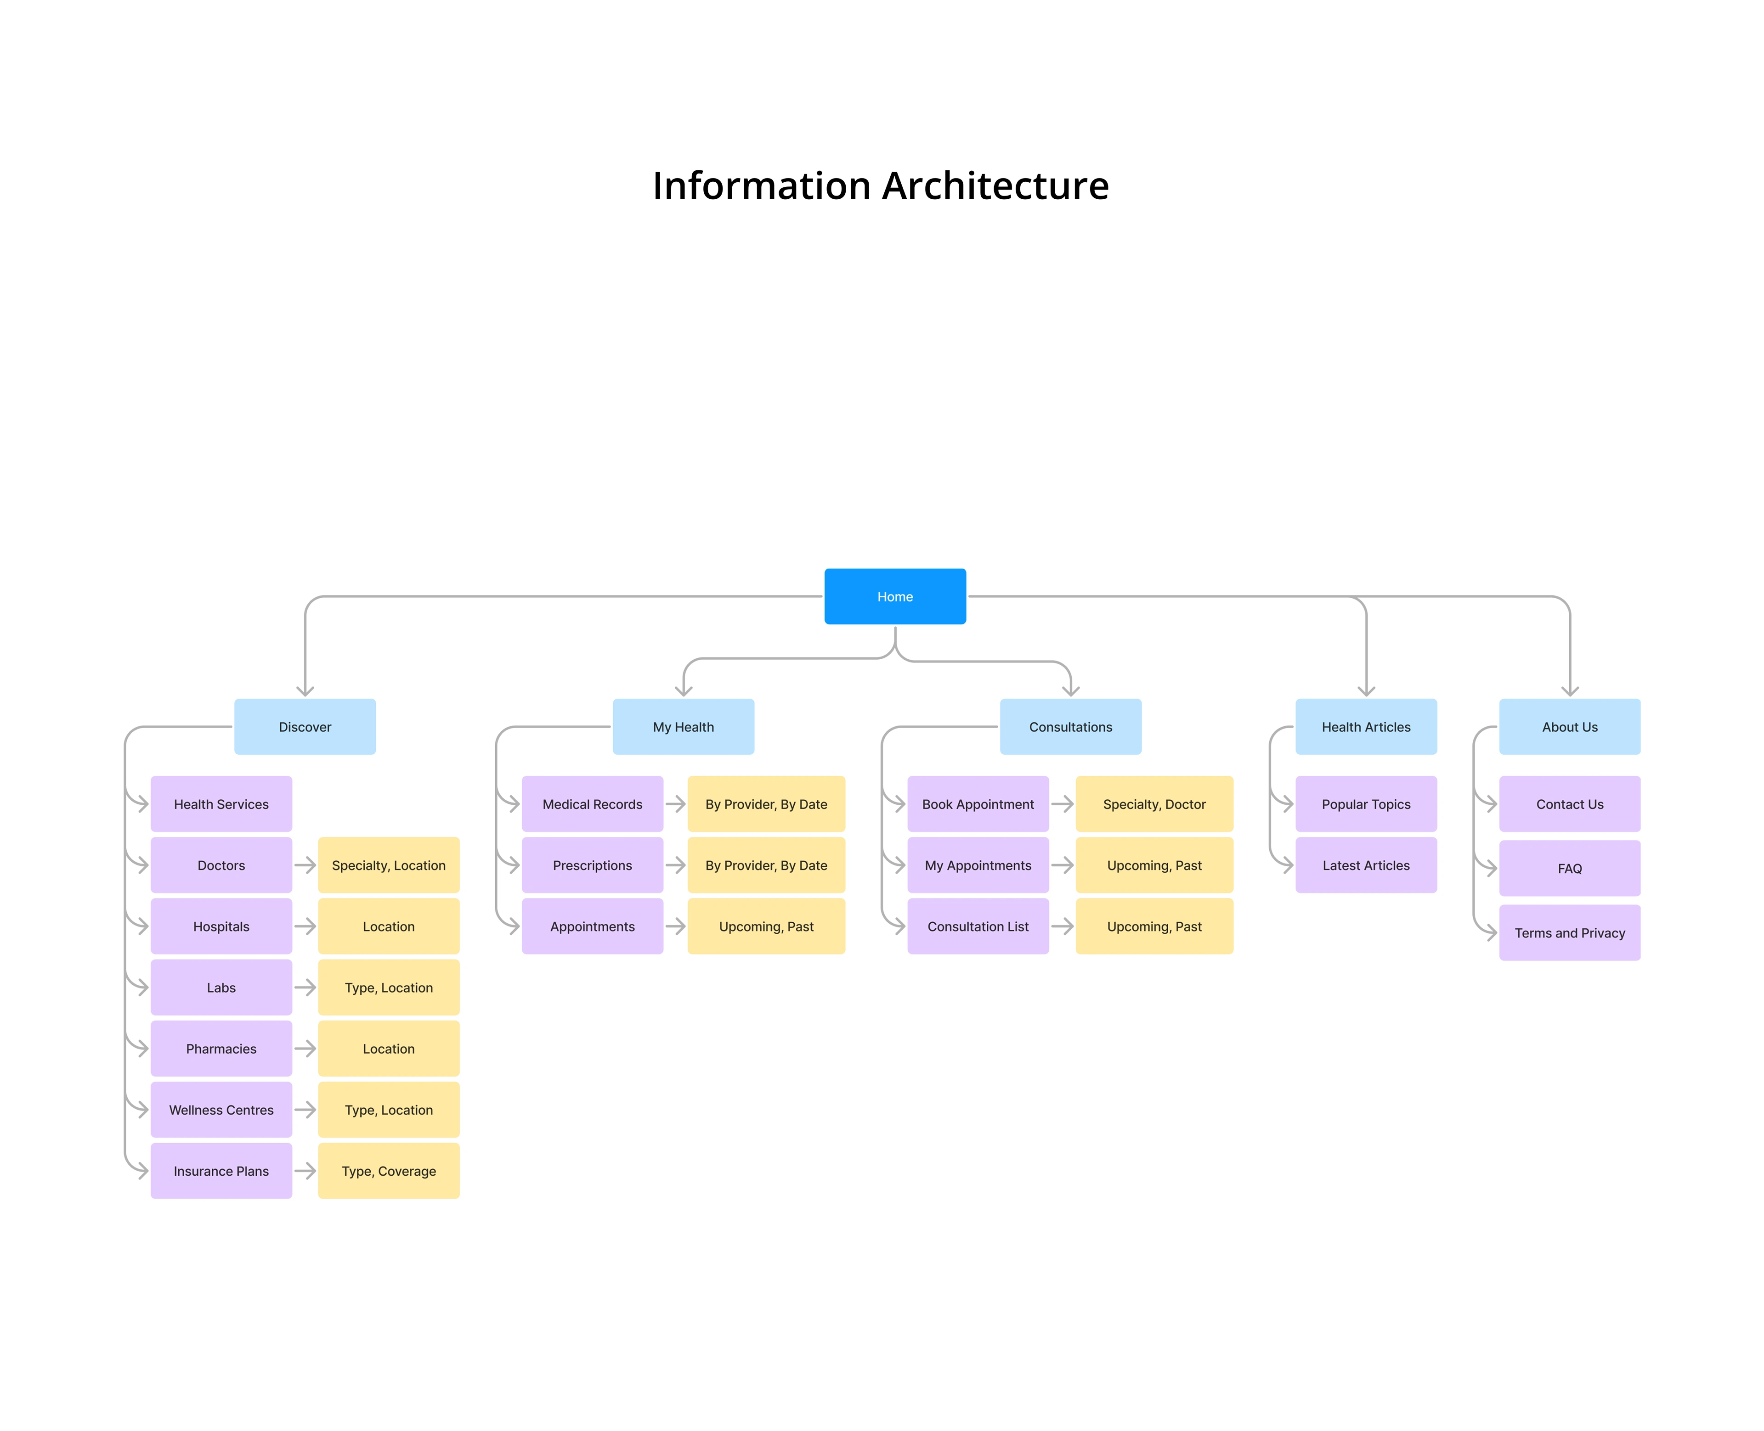Click the Medical Records node
This screenshot has width=1764, height=1431.
592,804
